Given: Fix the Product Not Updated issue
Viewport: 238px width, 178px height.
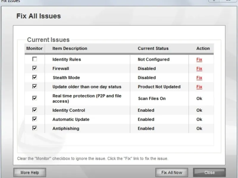Looking at the screenshot, I should (199, 87).
